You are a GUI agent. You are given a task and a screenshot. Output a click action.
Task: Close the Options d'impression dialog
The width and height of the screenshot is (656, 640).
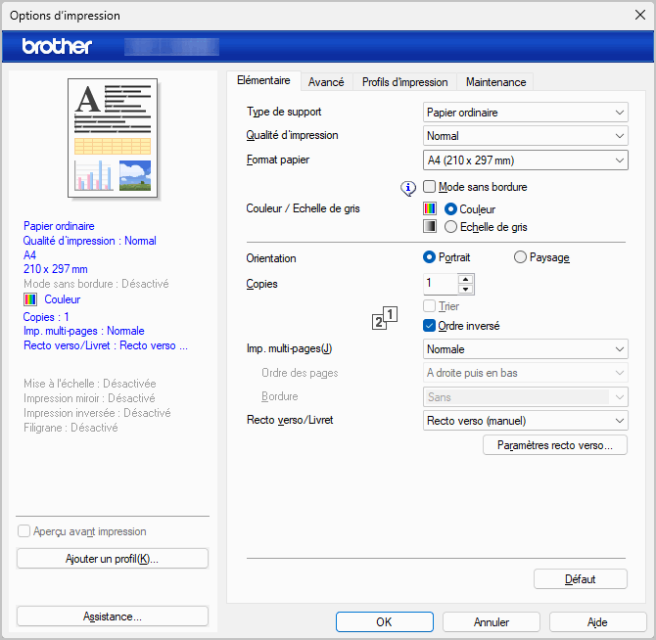point(640,15)
